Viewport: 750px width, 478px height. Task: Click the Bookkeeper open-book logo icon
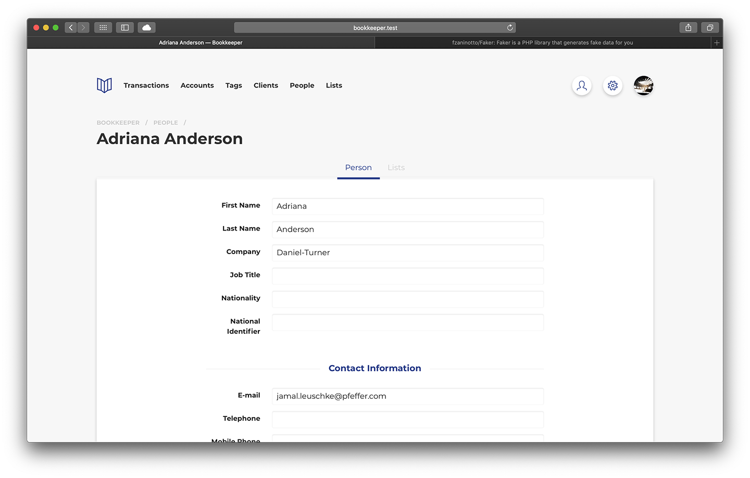pos(104,85)
